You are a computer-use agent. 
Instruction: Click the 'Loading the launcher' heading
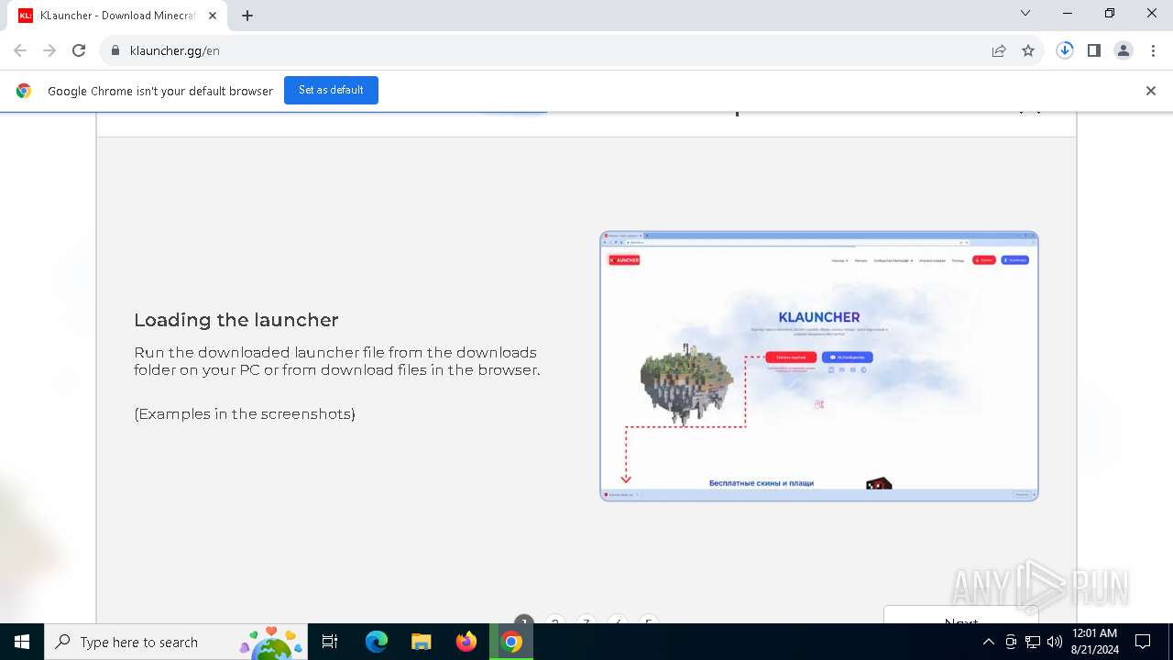point(236,320)
